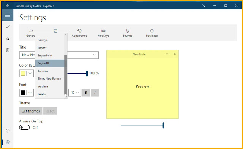Click the slider below the preview note
The width and height of the screenshot is (243, 149).
coord(142,125)
